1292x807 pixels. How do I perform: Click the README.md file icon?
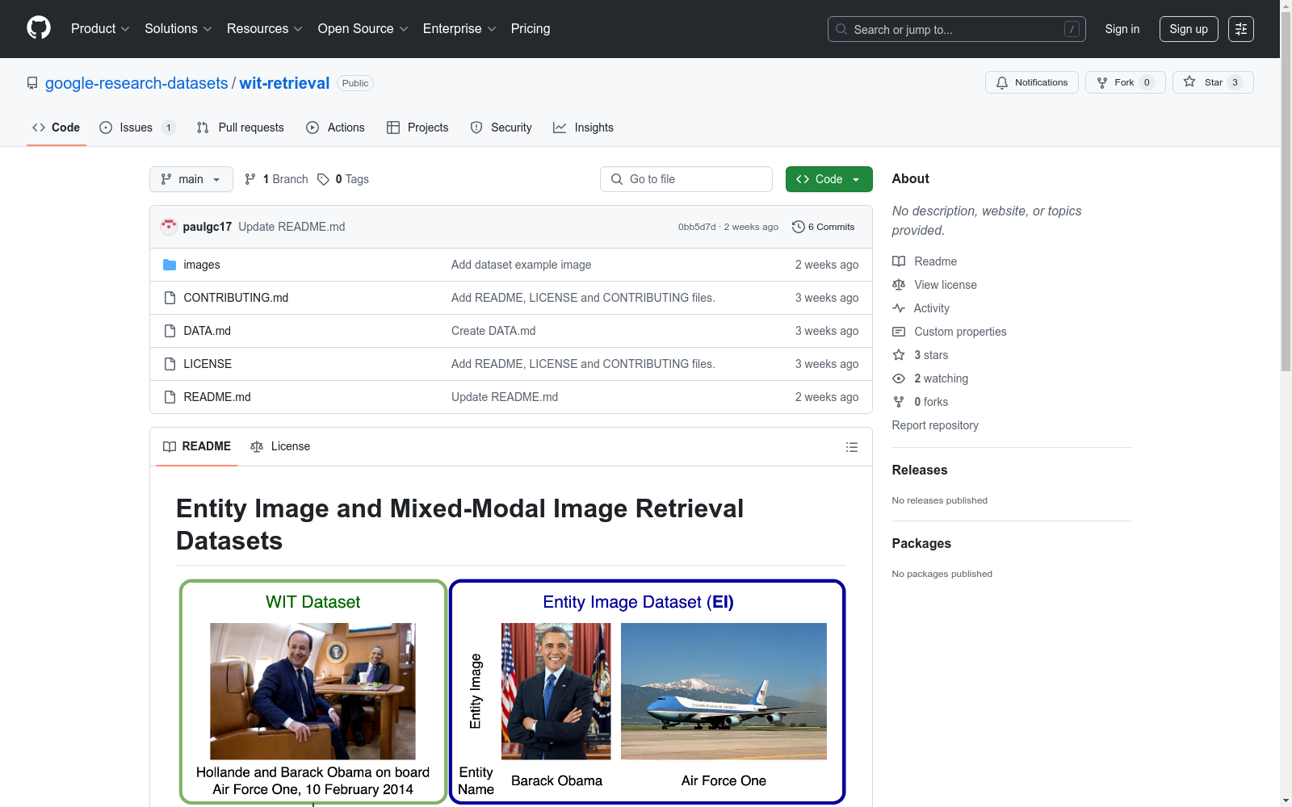170,397
